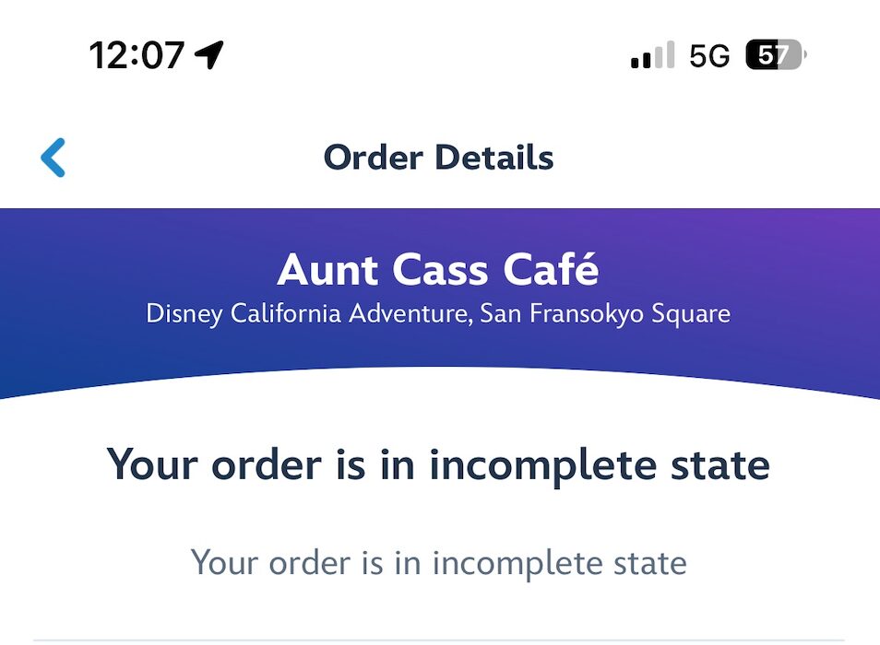Tap the bold incomplete state heading
Viewport: 880px width, 645px height.
coord(438,463)
